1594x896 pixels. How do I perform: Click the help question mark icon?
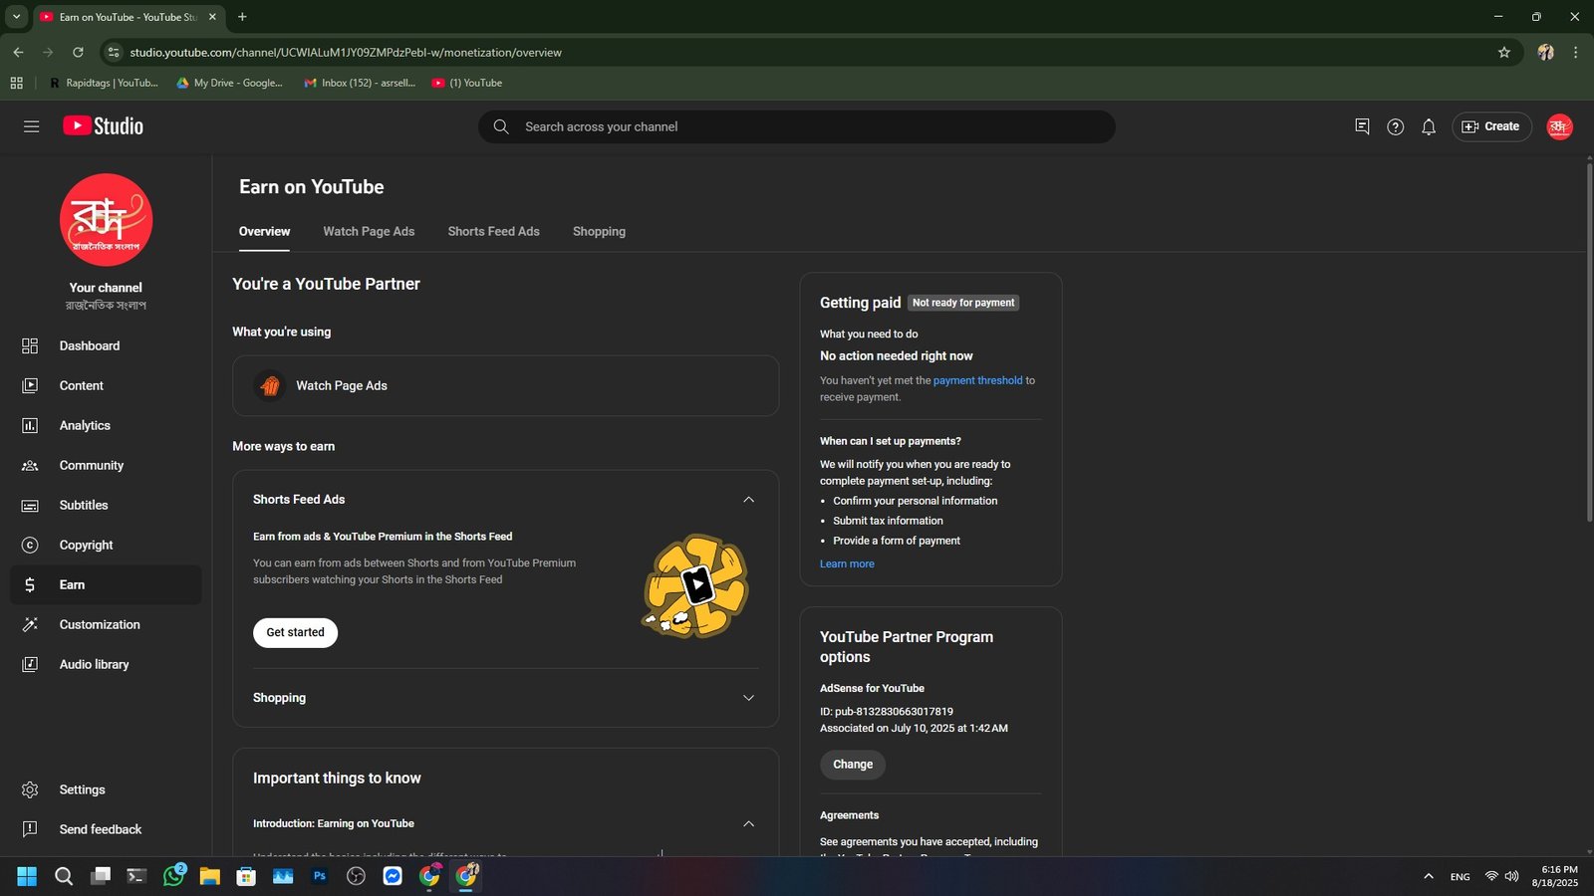[1395, 126]
